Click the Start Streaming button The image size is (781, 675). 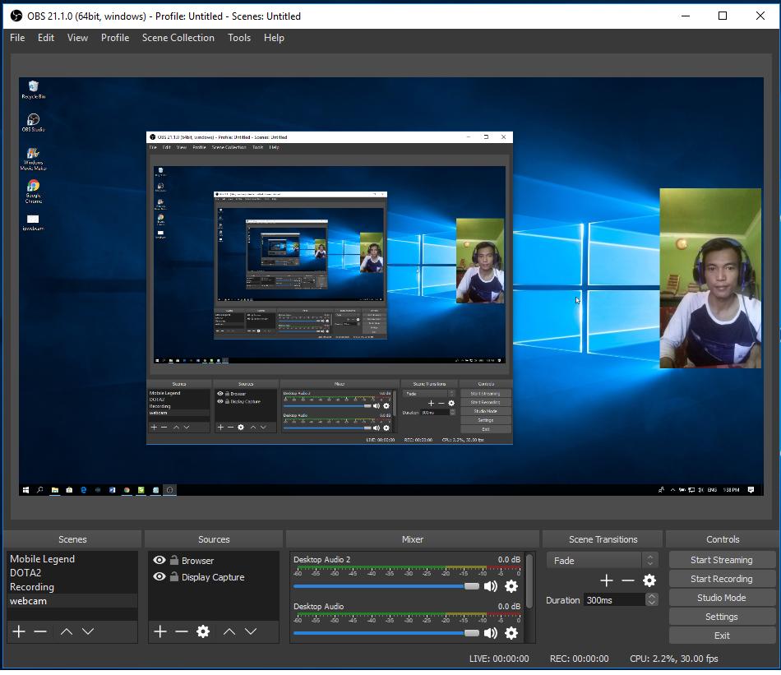(x=721, y=560)
